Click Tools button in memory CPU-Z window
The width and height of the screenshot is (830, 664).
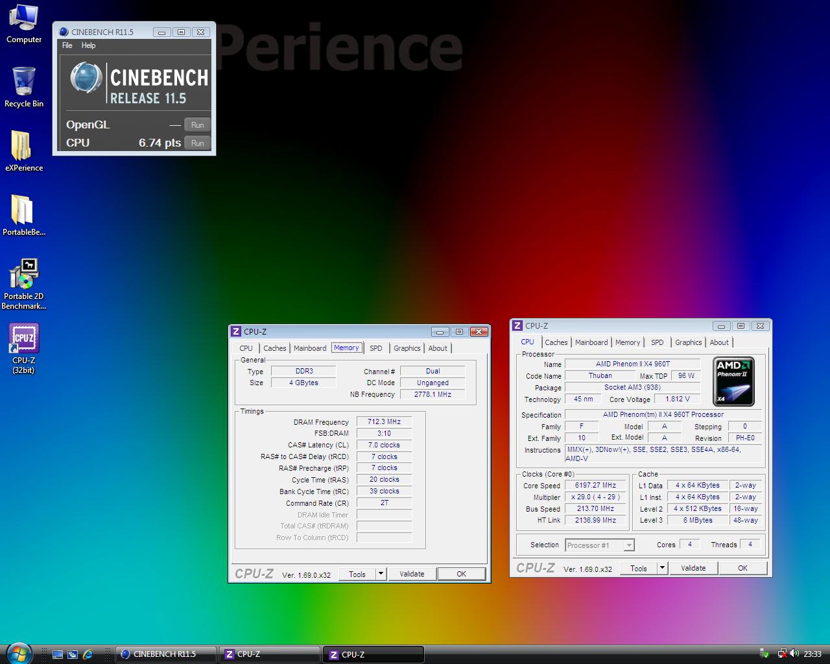point(357,574)
